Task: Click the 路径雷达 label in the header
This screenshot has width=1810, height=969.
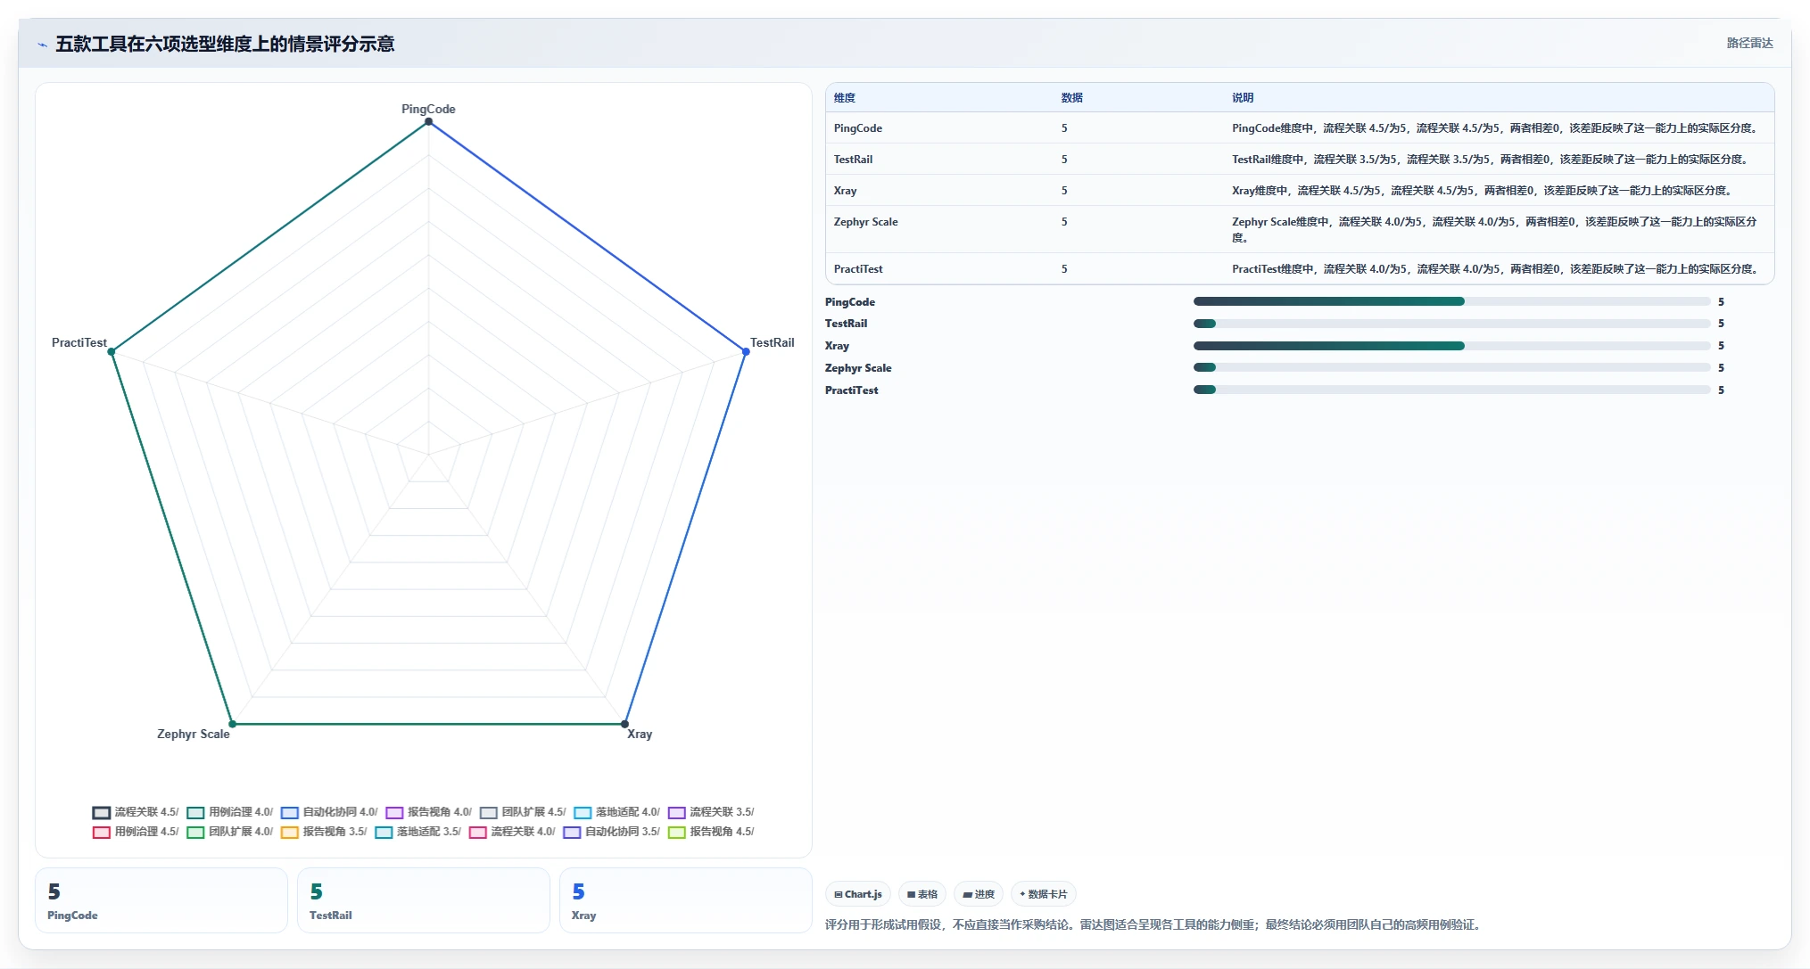Action: [x=1749, y=43]
